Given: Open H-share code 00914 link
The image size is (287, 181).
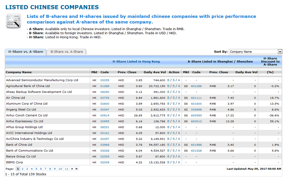Looking at the screenshot, I should [105, 115].
